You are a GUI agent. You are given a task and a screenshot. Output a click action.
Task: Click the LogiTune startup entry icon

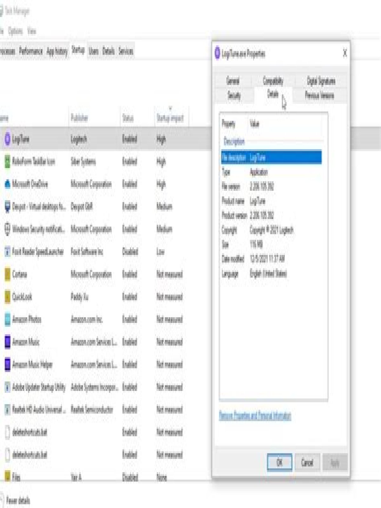click(x=7, y=139)
